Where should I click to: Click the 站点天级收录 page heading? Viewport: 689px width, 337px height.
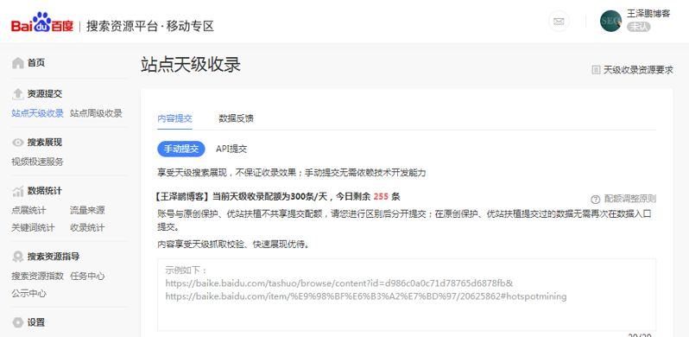[x=191, y=65]
